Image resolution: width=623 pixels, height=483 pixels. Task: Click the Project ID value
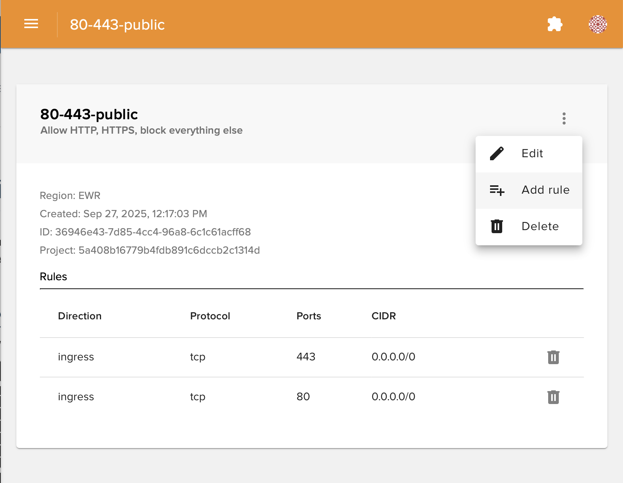pyautogui.click(x=169, y=250)
